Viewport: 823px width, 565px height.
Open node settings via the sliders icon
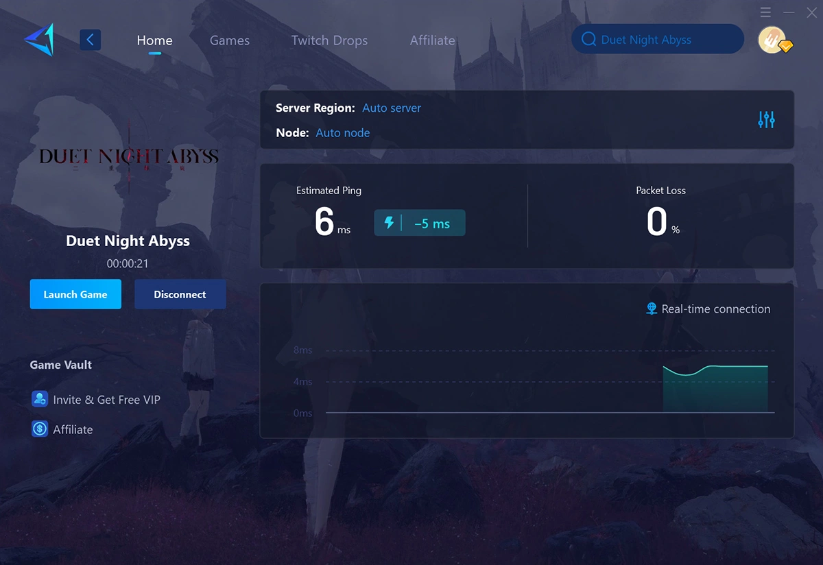[x=766, y=119]
